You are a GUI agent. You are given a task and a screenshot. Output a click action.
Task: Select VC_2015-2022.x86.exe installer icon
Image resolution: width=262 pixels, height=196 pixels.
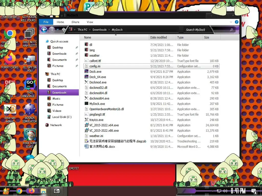pos(86,130)
